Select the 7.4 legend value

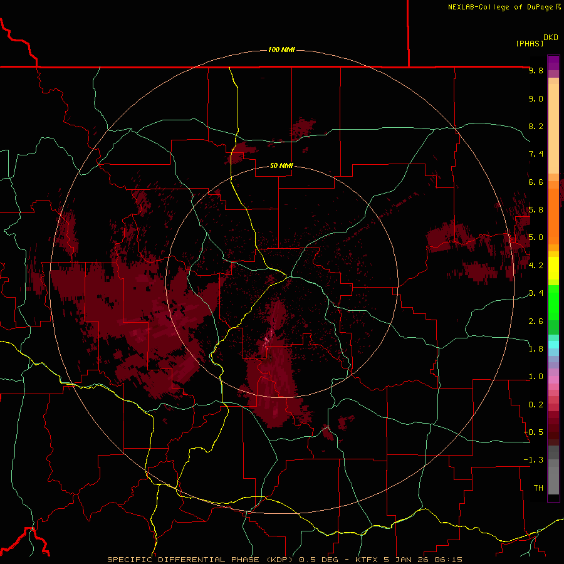point(536,154)
